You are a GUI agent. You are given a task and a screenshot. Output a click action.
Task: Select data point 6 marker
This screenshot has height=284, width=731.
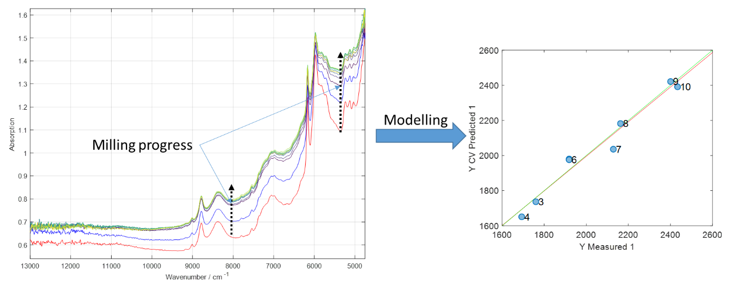coord(569,159)
